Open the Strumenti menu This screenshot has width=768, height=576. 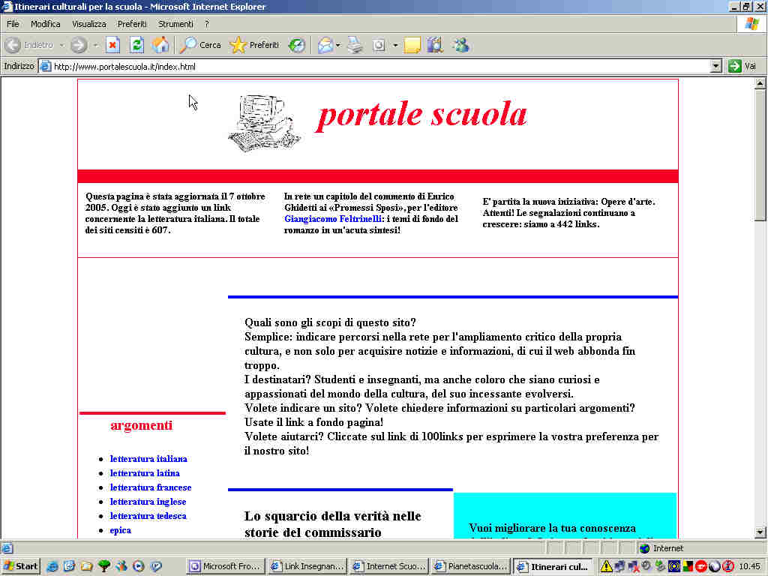point(175,24)
